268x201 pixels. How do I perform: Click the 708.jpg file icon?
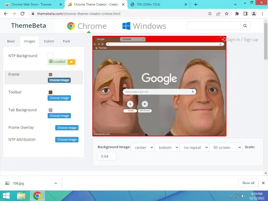pos(7,183)
